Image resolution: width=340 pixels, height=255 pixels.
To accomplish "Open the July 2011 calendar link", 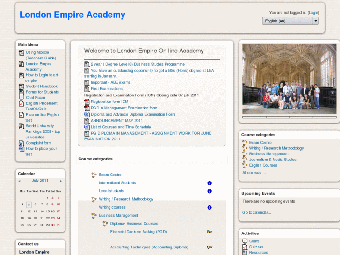I will [40, 181].
